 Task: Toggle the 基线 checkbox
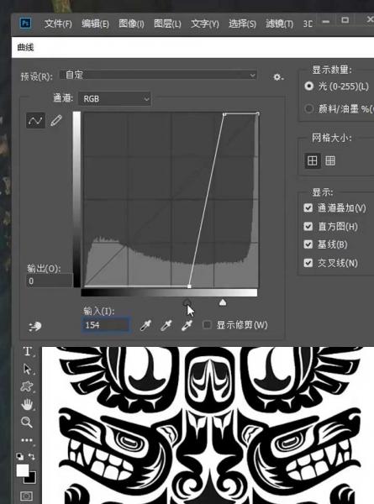308,244
